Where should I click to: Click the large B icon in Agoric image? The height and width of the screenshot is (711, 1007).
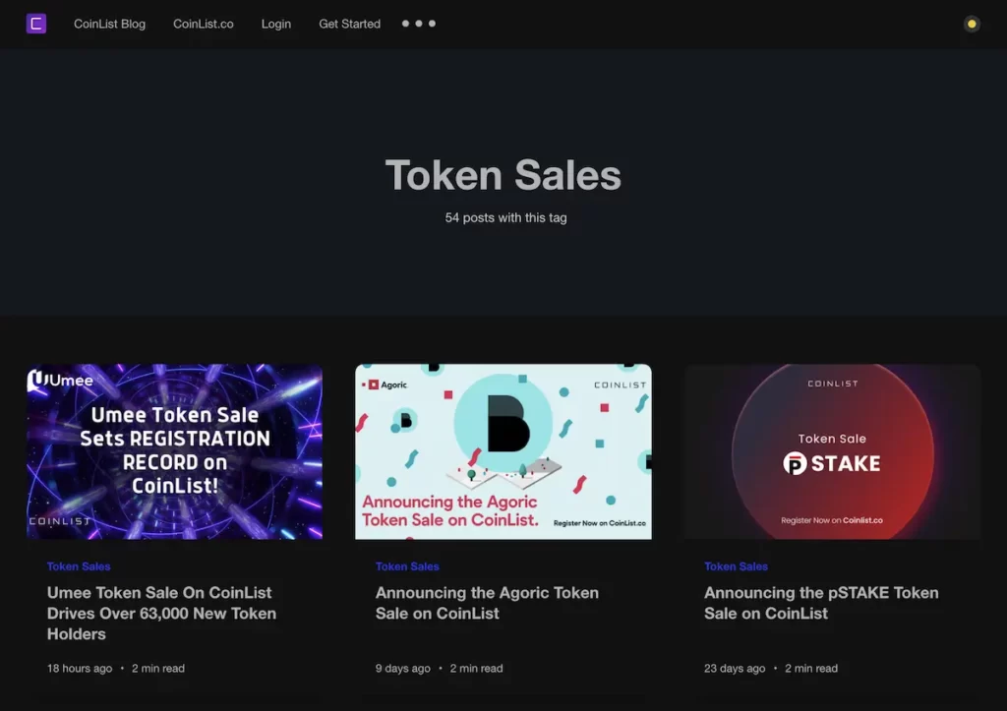click(x=508, y=423)
